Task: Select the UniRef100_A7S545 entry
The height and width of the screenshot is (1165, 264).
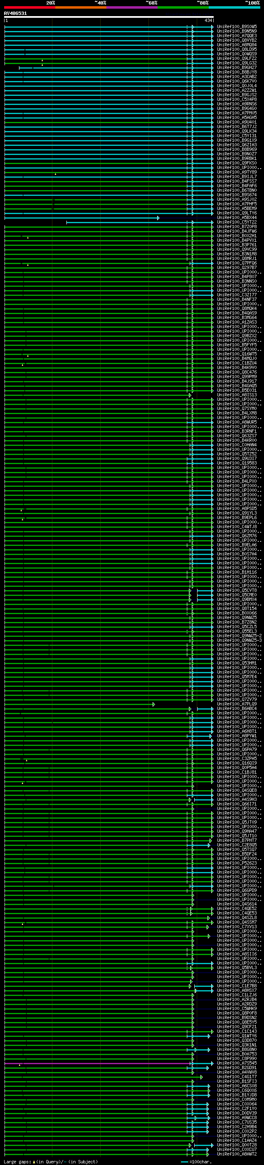Action: 237,1063
